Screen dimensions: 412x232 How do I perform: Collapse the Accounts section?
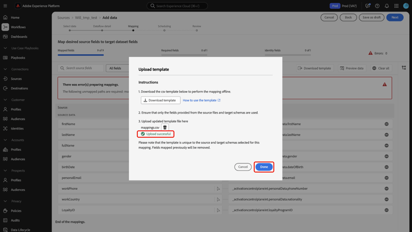[x=5, y=140]
